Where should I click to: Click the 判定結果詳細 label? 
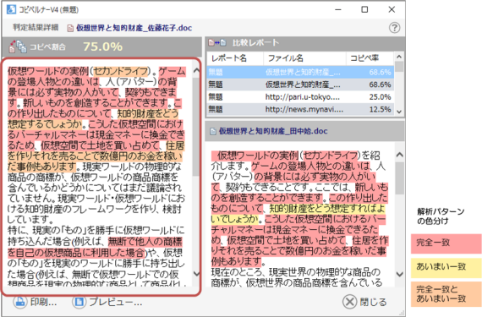pyautogui.click(x=36, y=27)
